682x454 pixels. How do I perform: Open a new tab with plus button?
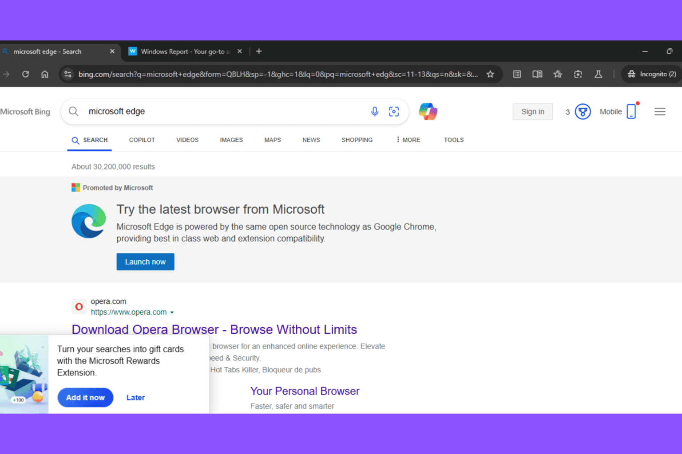(x=259, y=51)
